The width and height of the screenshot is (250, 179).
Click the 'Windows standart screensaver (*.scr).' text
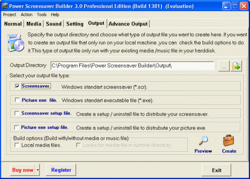pos(104,87)
